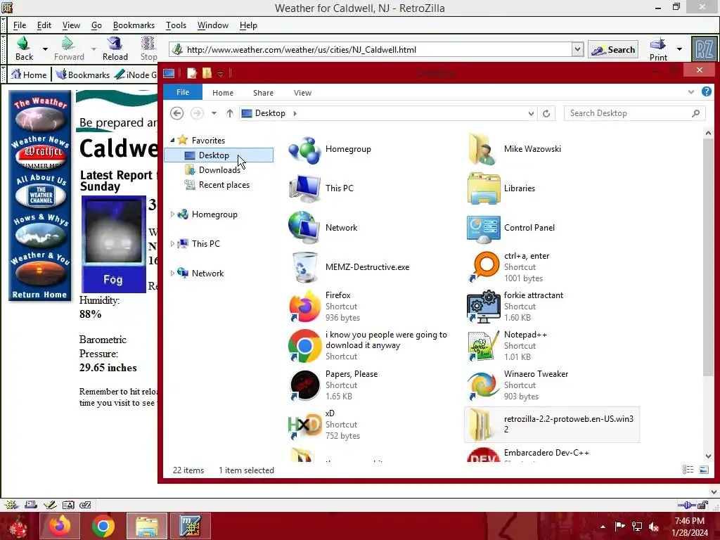
Task: Open the Recent locations dropdown in Explorer
Action: click(x=214, y=113)
